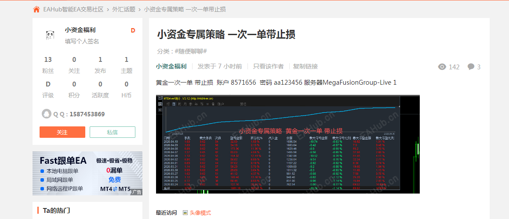The image size is (509, 219).
Task: Click the 头像模式 avatar mode link
Action: (x=200, y=213)
